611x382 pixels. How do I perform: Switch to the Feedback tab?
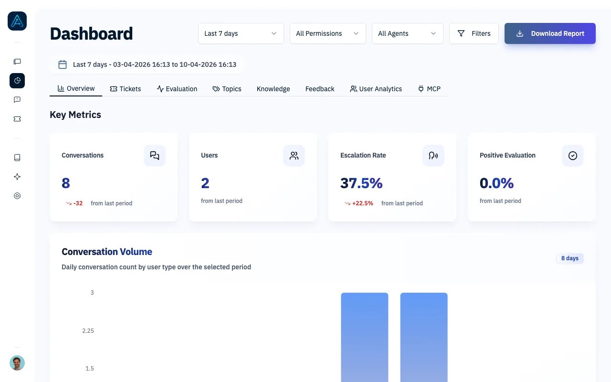tap(320, 89)
